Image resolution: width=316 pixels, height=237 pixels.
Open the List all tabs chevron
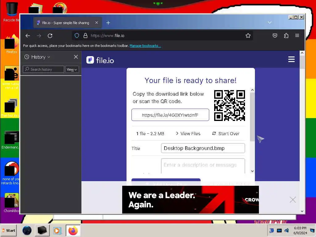pyautogui.click(x=269, y=22)
